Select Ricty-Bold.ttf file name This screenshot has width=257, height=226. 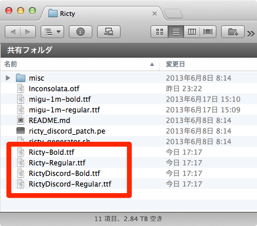(x=52, y=152)
